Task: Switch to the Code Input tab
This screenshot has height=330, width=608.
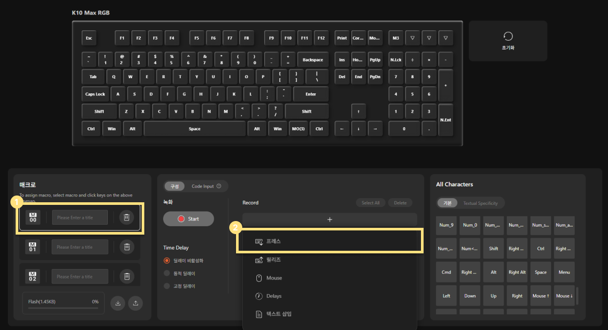Action: (x=203, y=186)
